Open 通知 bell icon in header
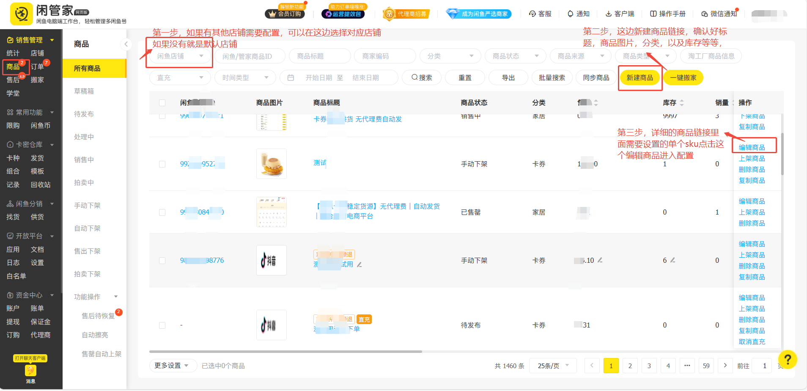Screen dimensions: 807x391 (570, 14)
